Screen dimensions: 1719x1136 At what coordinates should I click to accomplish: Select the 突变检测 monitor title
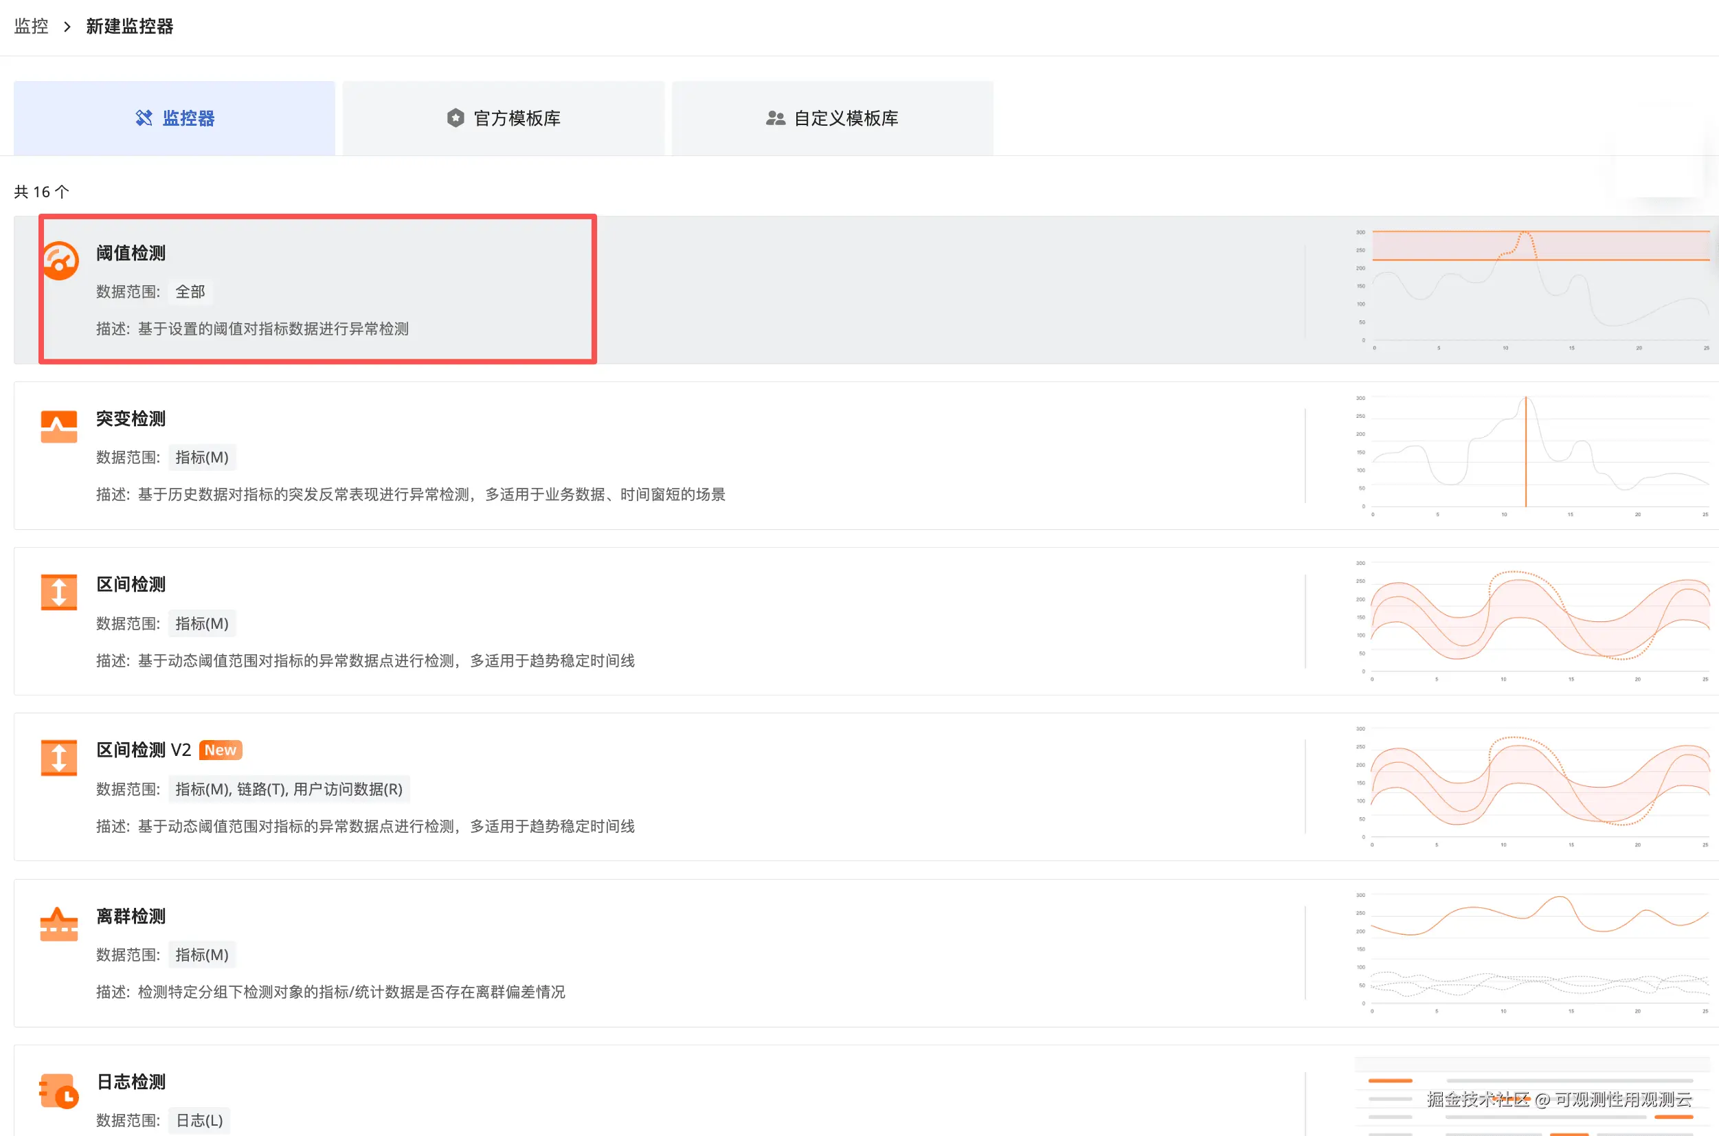(131, 419)
